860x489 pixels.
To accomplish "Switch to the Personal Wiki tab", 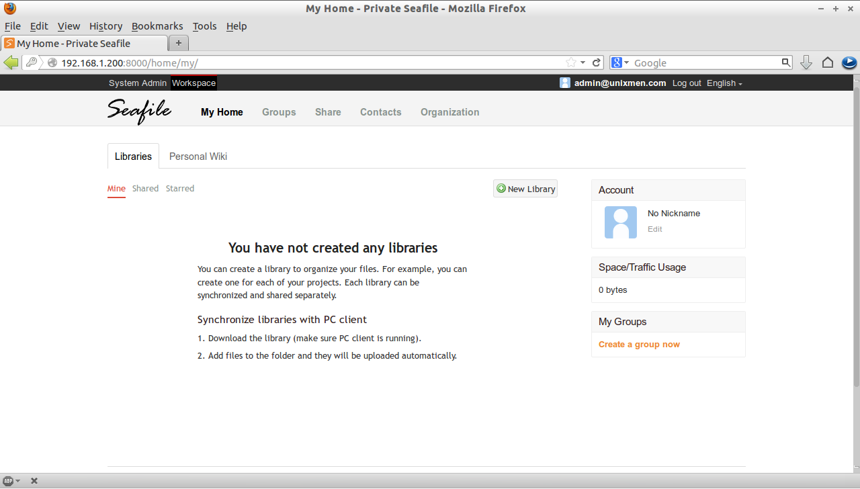I will click(198, 157).
